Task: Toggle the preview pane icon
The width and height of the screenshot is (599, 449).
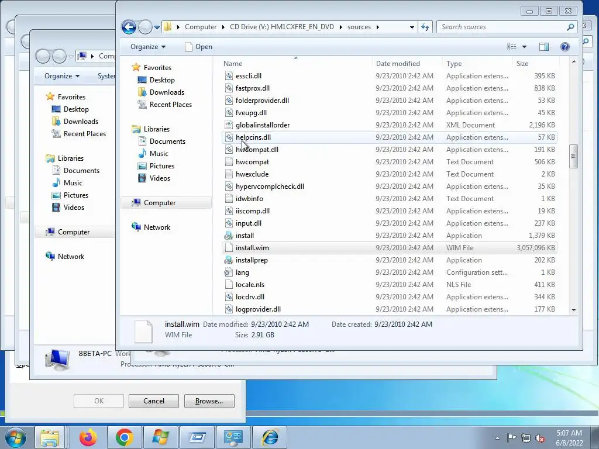Action: coord(544,47)
